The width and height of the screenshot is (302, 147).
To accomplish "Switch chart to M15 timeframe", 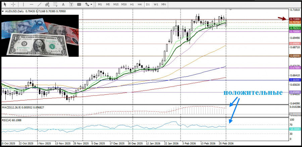I will tap(116, 4).
